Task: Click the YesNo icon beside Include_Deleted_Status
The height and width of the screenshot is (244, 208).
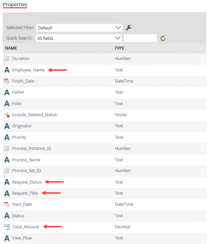Action: coord(7,115)
